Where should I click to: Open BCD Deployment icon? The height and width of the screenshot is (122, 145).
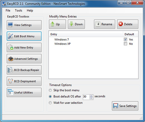(x=10, y=81)
